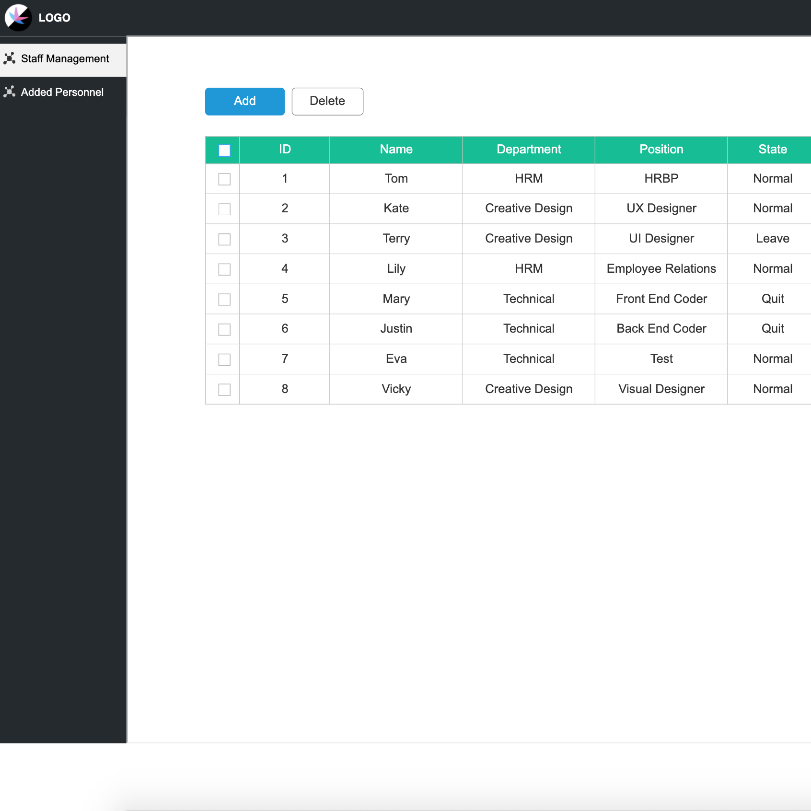811x811 pixels.
Task: Check the checkbox for Tom's row
Action: (x=224, y=179)
